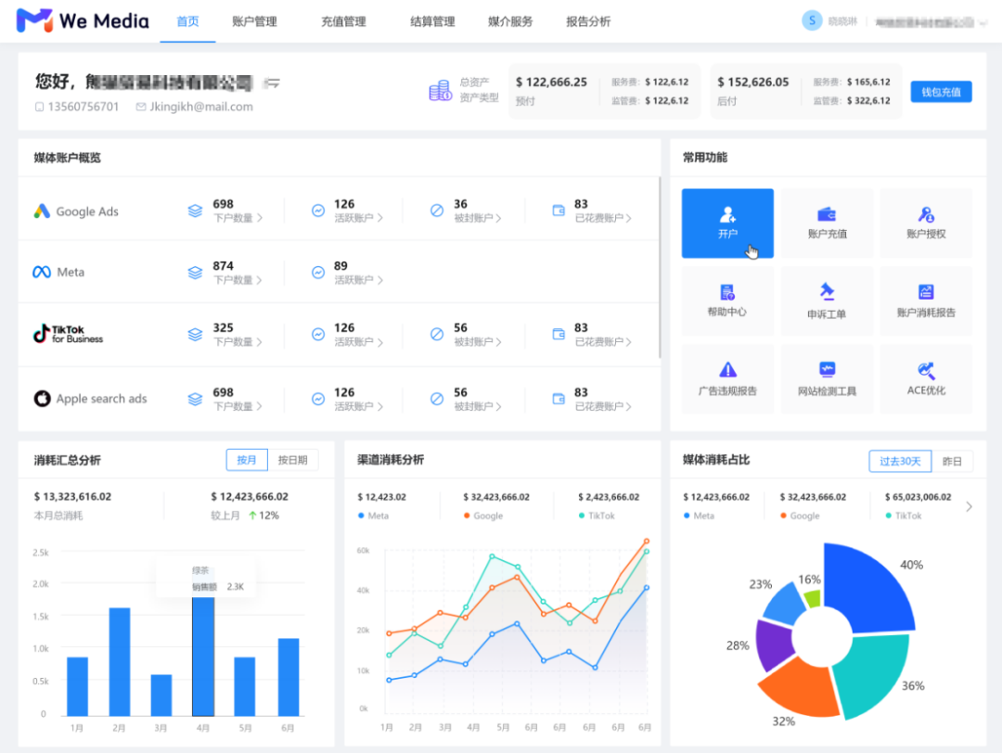Click the 账户充值 recharge icon

(827, 223)
